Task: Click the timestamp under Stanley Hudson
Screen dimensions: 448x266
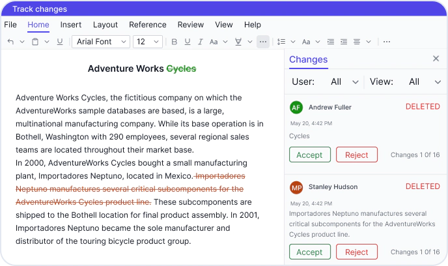Action: pos(311,203)
